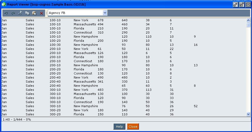Click the Cut scissors icon
This screenshot has width=252, height=132.
20,13
